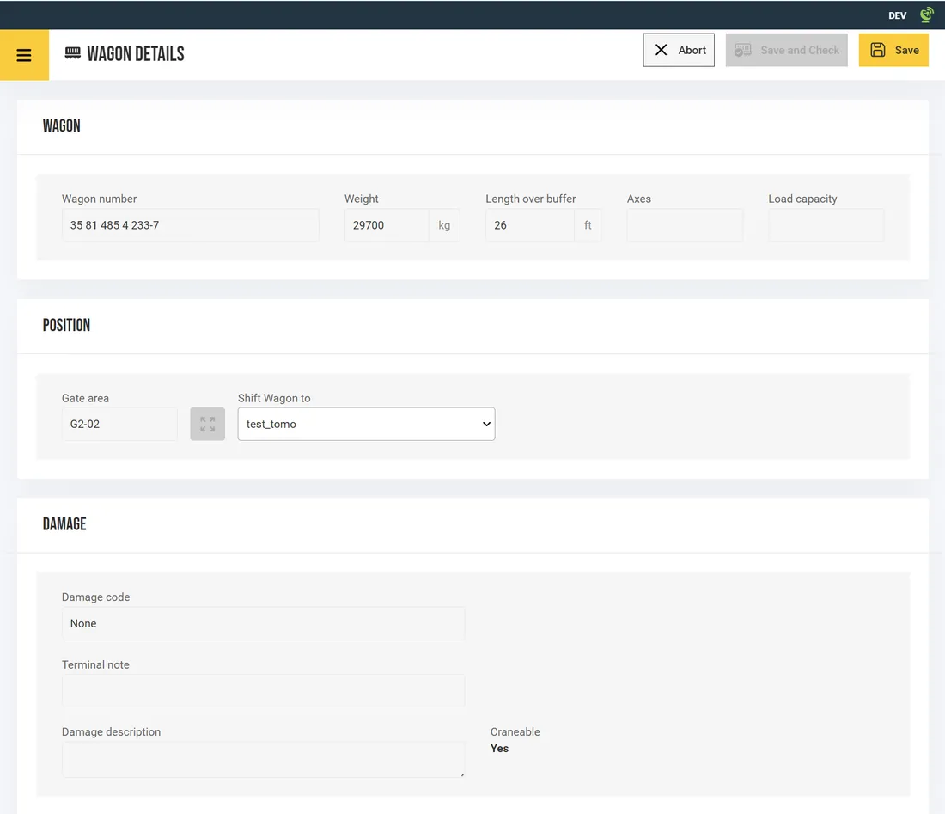Click the floppy disk icon in Save button

tap(878, 50)
